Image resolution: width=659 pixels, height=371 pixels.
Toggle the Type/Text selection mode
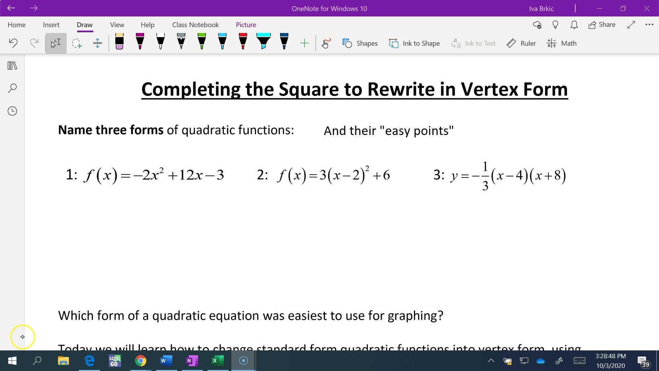56,43
